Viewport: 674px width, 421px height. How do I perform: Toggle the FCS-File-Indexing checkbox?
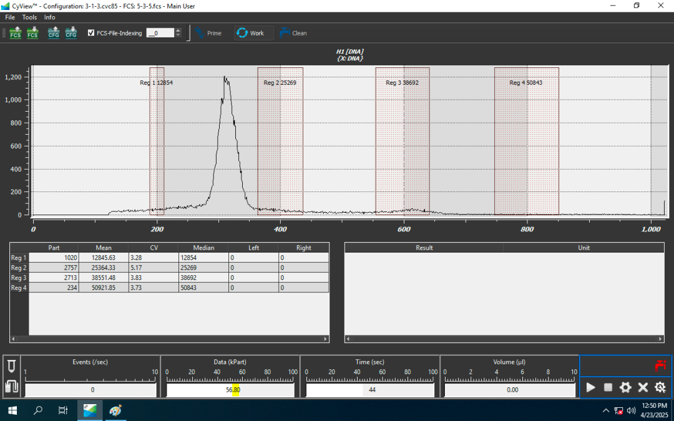tap(91, 32)
